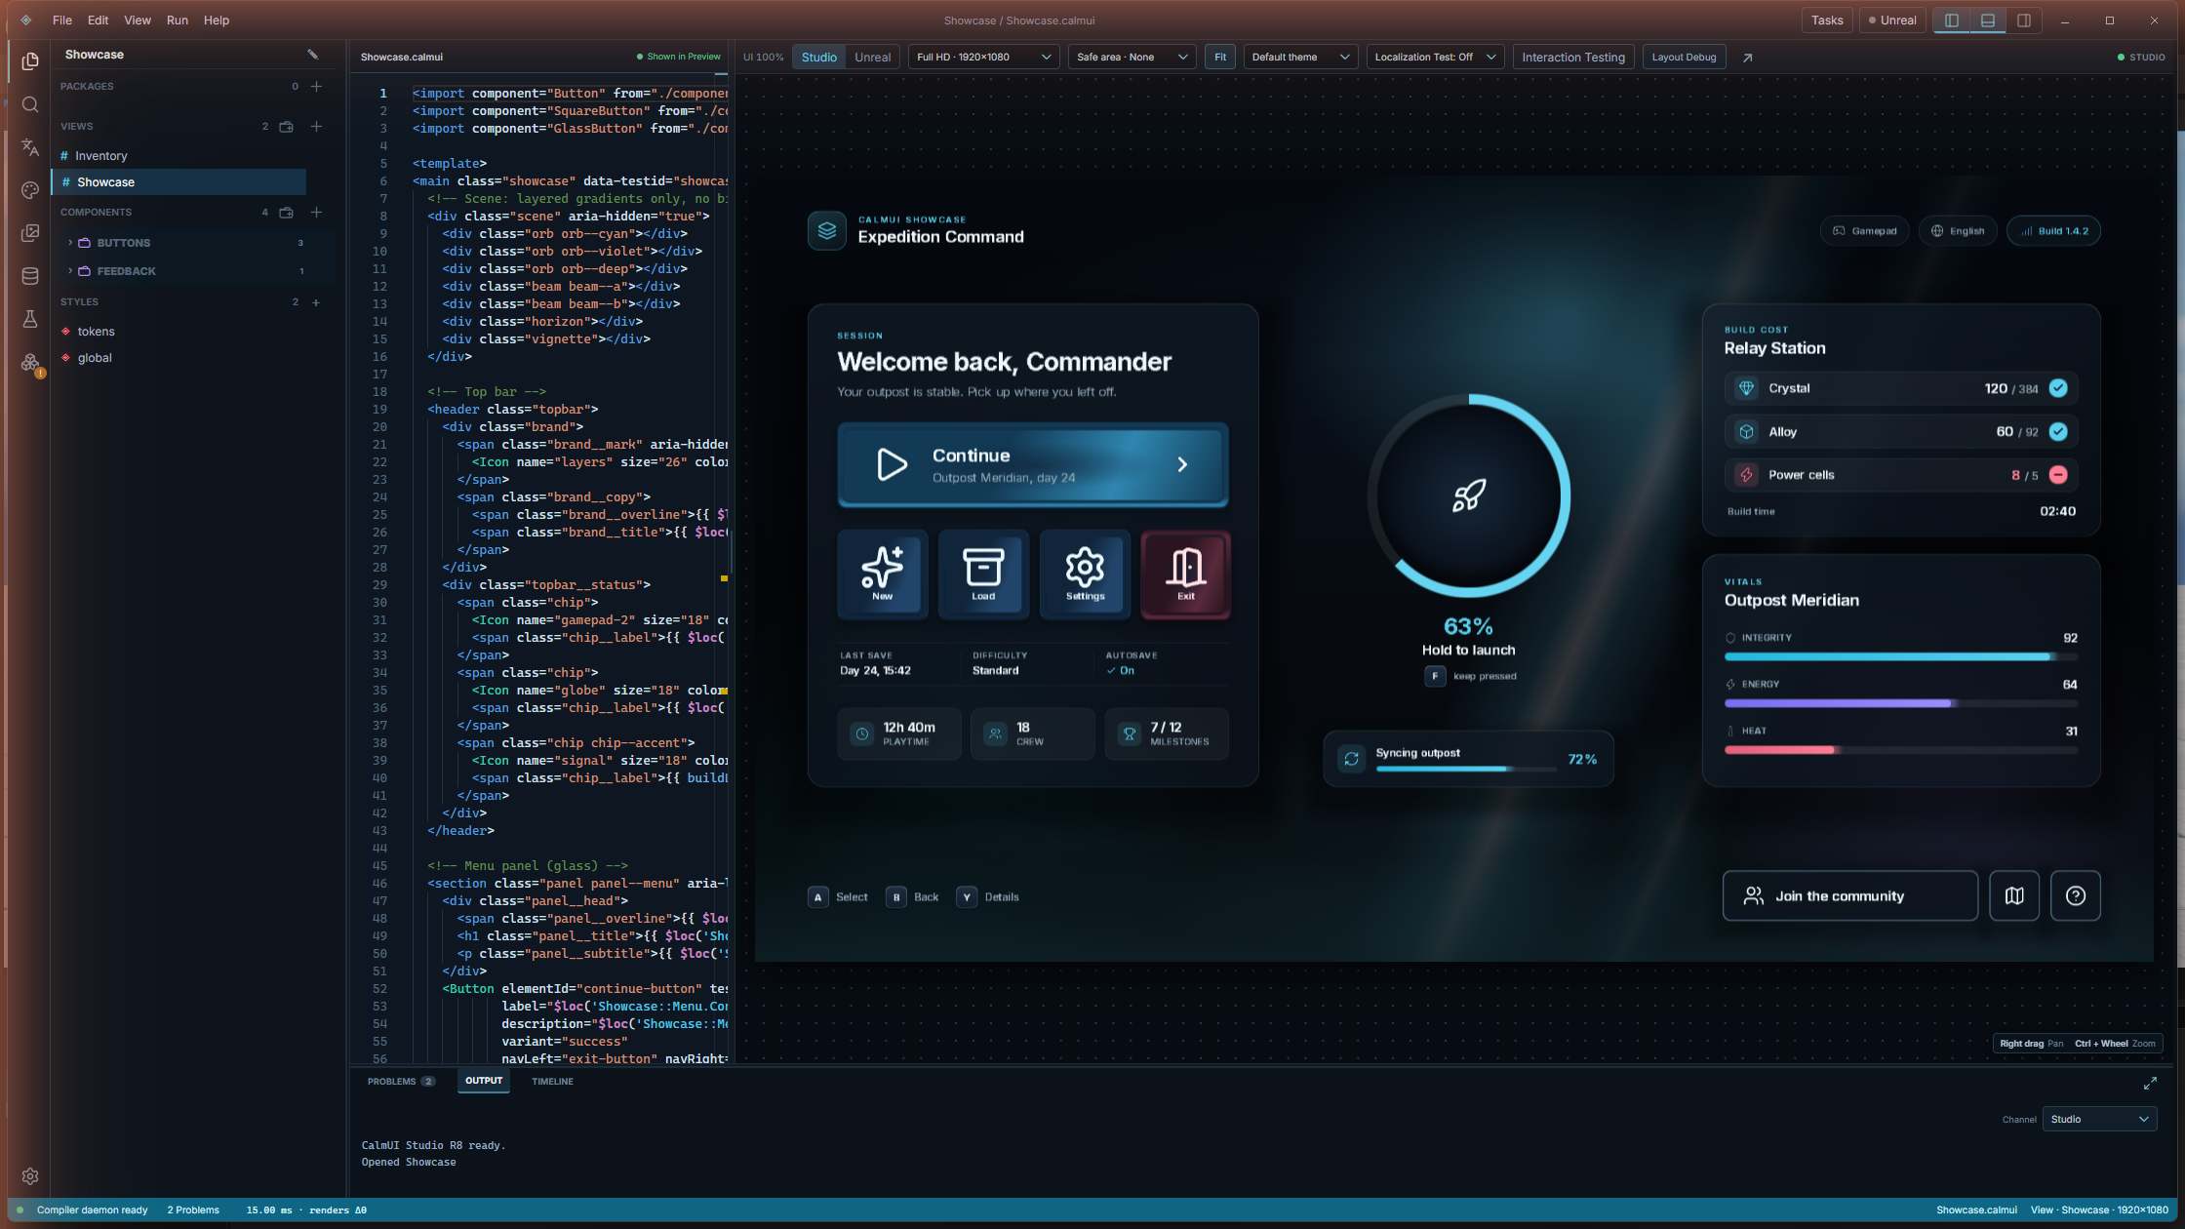
Task: Toggle the left sidebar layout button
Action: [1952, 20]
